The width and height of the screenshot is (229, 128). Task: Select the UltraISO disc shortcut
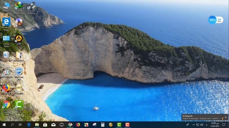pyautogui.click(x=19, y=23)
